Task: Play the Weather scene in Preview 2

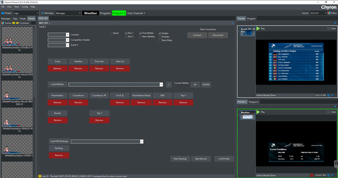Action: coord(258,112)
